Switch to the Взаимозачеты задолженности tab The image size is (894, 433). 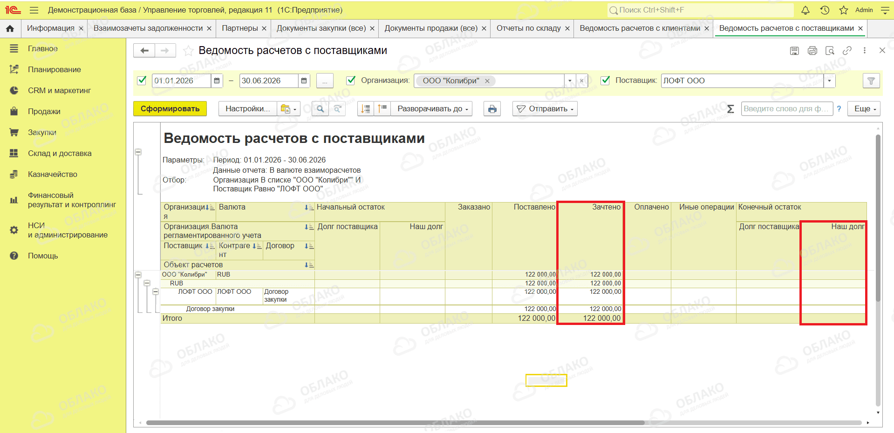(x=148, y=28)
